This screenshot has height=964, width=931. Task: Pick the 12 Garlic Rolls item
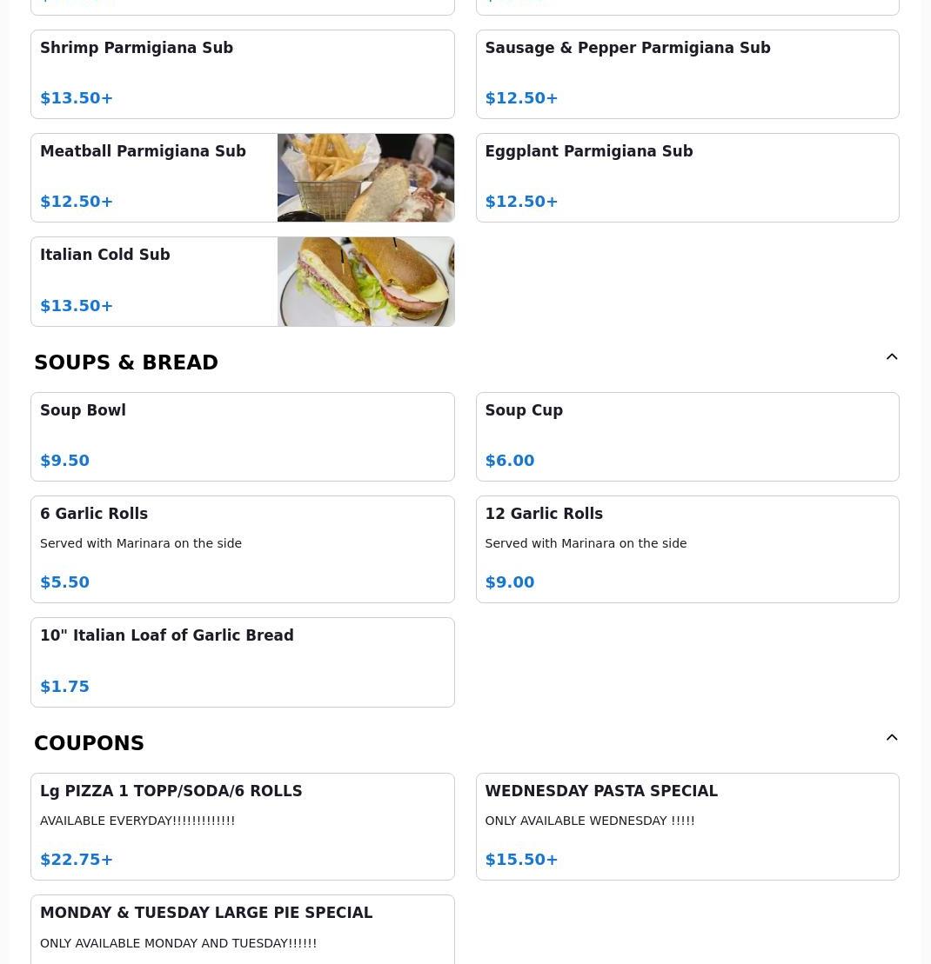coord(687,548)
